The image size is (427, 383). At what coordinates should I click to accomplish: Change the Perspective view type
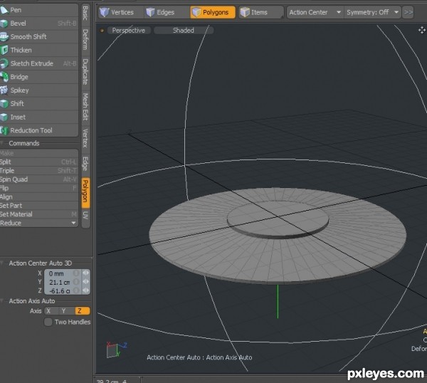129,30
